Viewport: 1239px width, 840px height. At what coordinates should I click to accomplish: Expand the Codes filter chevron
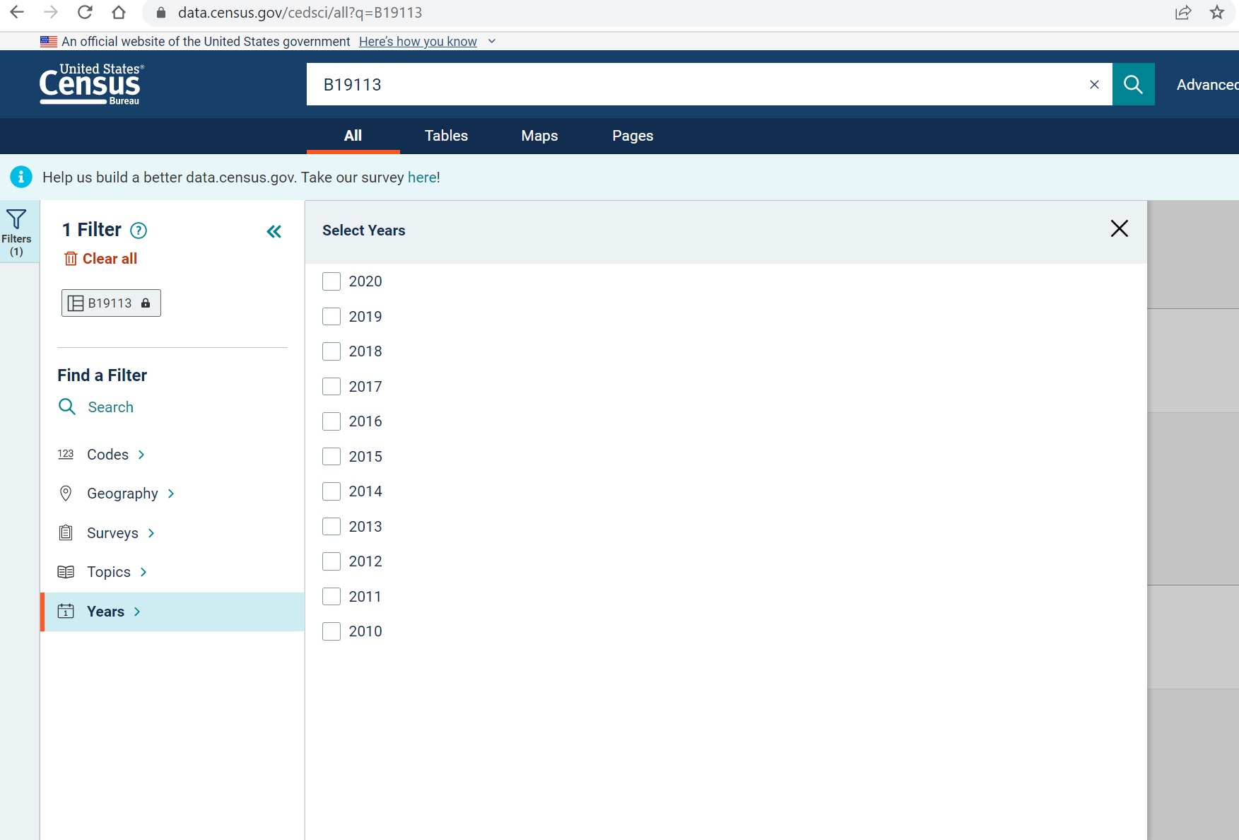[141, 455]
